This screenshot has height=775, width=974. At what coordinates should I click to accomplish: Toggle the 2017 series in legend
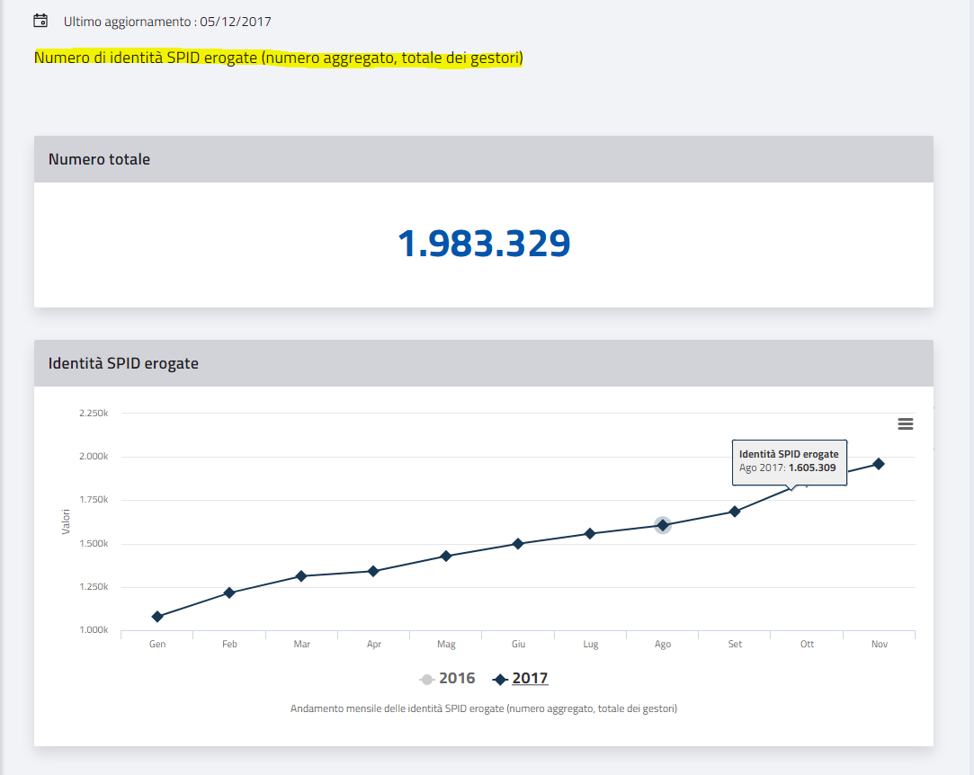[521, 679]
